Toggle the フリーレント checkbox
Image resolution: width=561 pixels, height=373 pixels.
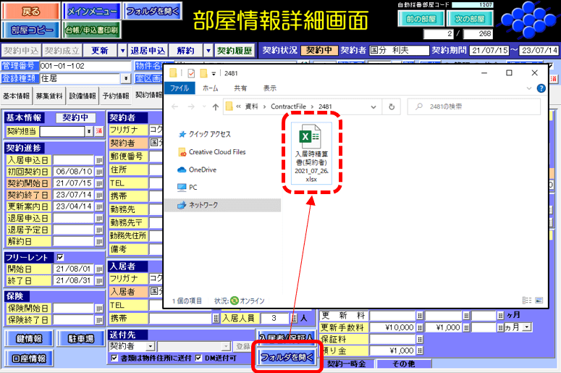60,257
